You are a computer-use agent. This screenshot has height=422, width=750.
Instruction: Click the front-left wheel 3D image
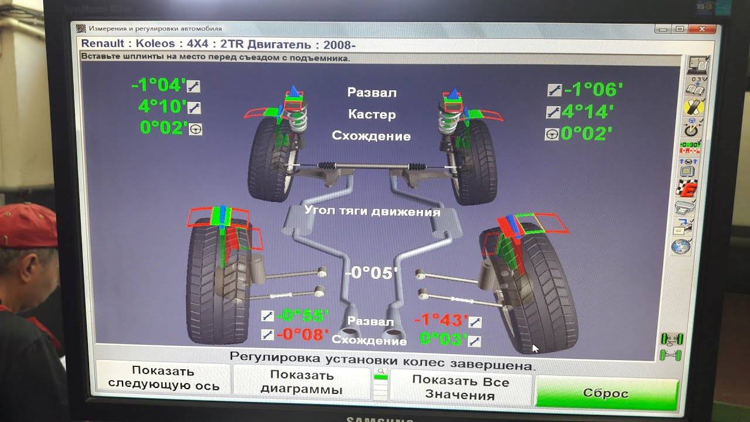tap(271, 158)
